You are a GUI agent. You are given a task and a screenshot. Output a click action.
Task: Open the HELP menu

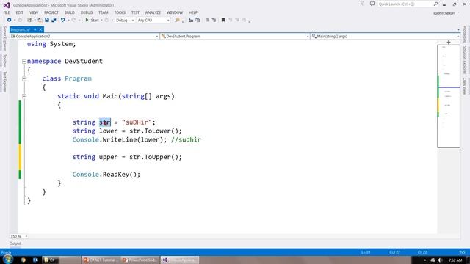click(x=193, y=12)
